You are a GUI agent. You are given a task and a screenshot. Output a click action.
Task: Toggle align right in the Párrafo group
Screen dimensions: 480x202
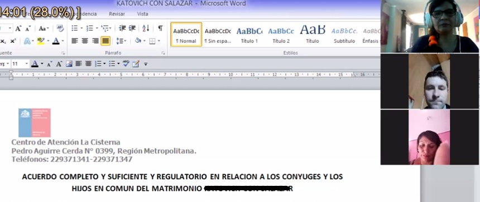click(95, 41)
